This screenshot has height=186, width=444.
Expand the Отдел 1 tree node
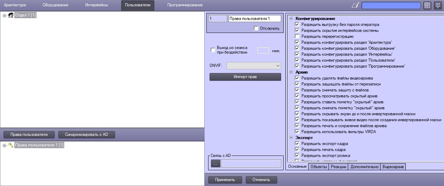tap(4, 15)
